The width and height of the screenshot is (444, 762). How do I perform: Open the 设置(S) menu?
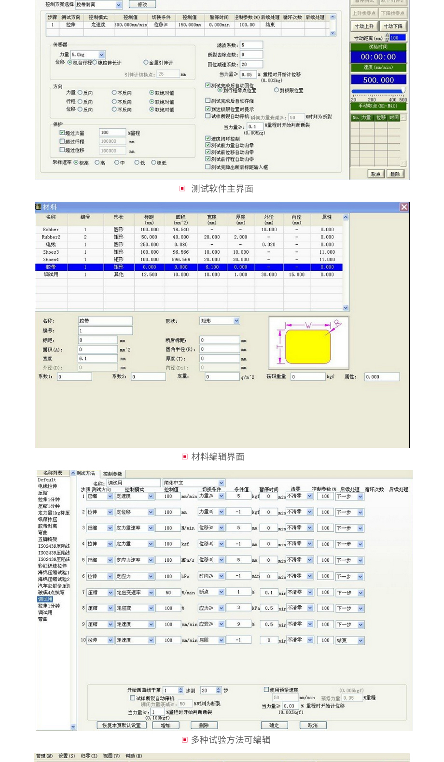pos(67,756)
